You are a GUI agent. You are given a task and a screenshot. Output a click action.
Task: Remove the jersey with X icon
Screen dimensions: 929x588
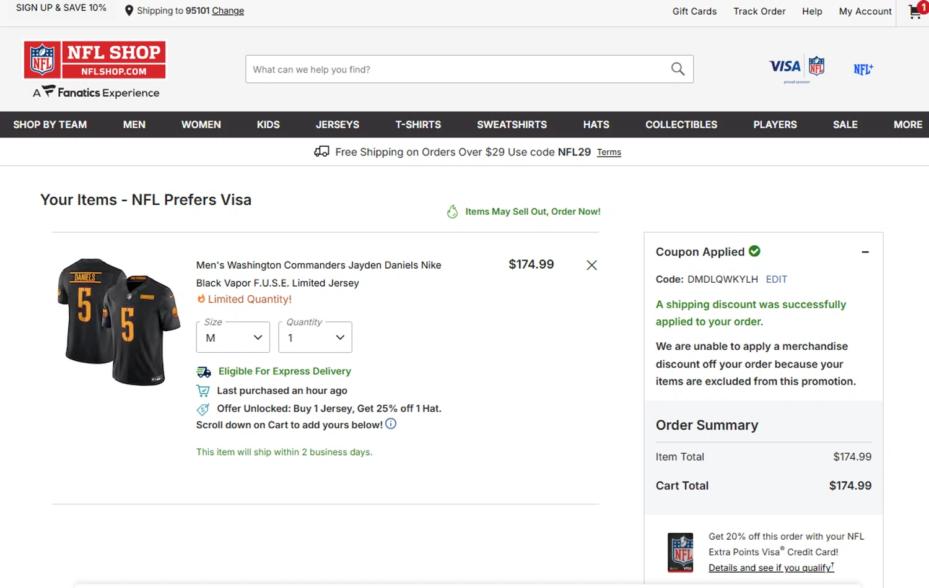point(591,265)
